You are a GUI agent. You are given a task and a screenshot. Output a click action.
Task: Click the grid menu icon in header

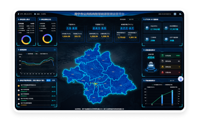(175, 14)
